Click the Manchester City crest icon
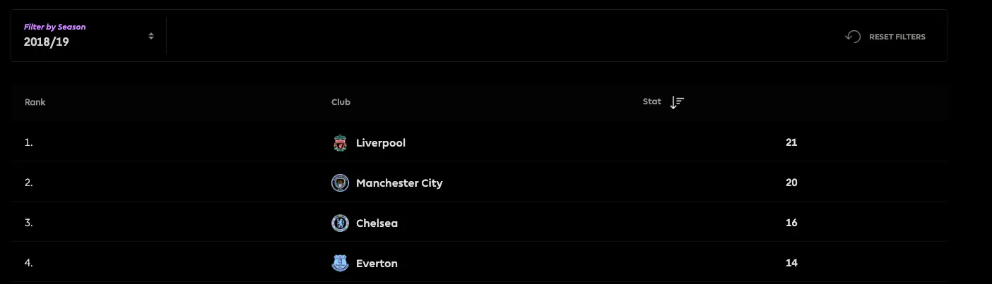992x284 pixels. (x=340, y=183)
